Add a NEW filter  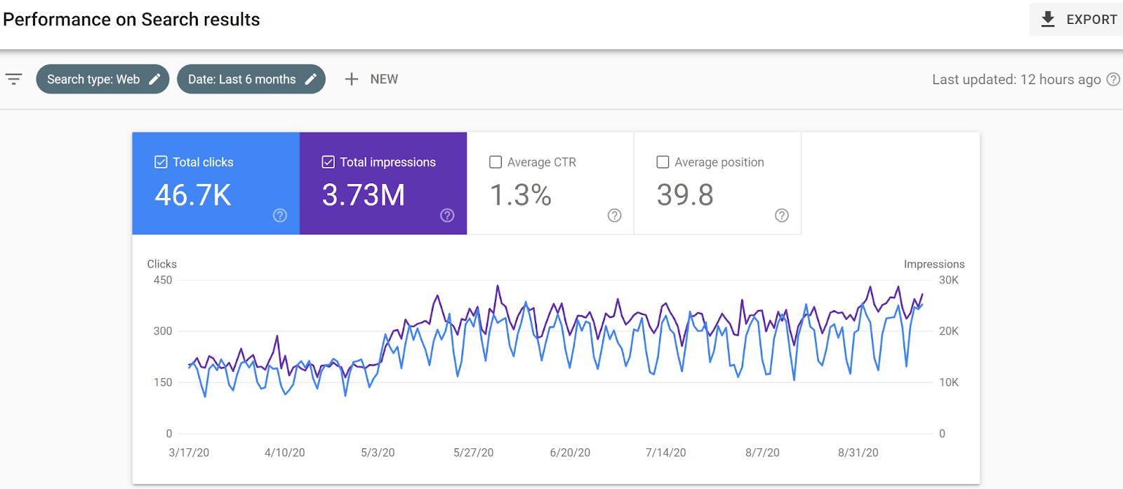(x=372, y=79)
